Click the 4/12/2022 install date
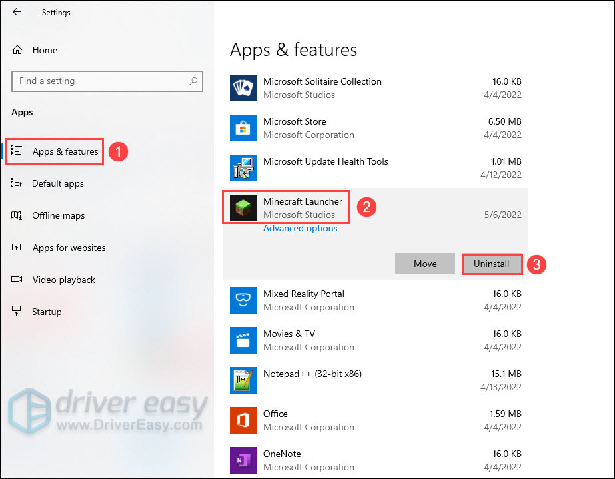This screenshot has height=479, width=615. pyautogui.click(x=501, y=175)
